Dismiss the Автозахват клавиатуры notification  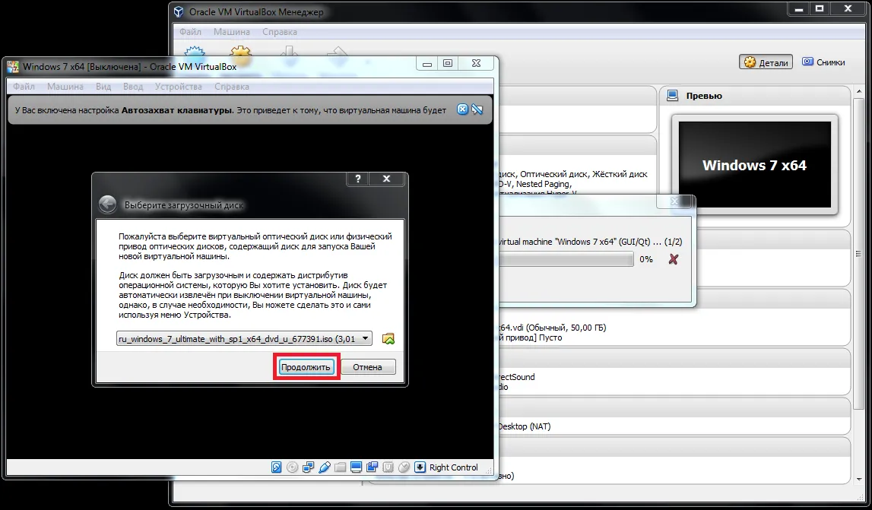click(462, 110)
